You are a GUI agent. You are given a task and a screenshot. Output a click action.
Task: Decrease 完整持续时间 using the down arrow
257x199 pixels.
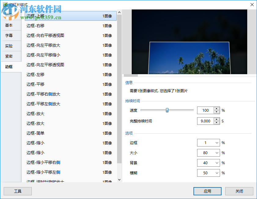point(216,122)
